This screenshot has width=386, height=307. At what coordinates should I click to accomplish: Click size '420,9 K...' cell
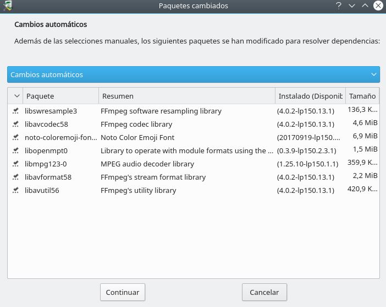pos(362,189)
